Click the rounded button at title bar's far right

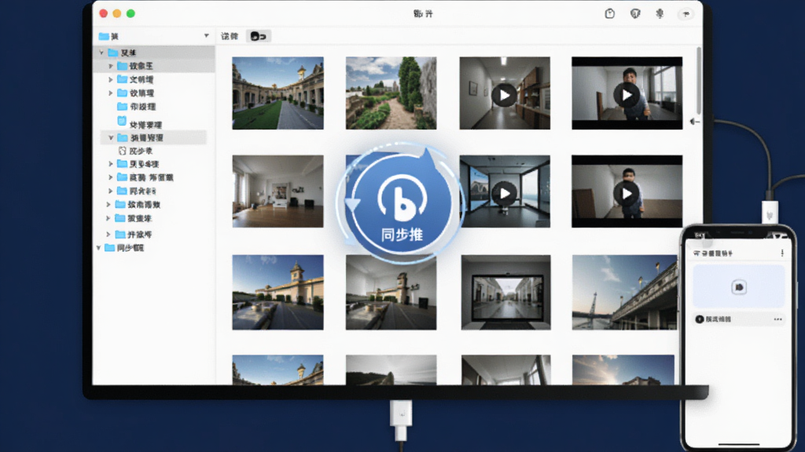pyautogui.click(x=686, y=14)
